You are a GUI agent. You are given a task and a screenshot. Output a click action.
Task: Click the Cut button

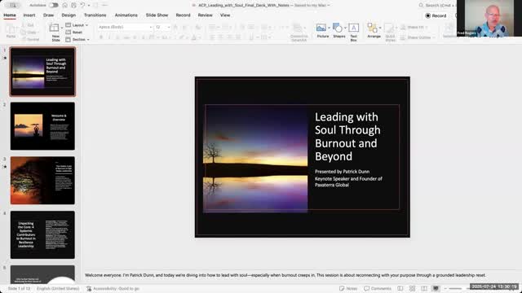pos(28,25)
